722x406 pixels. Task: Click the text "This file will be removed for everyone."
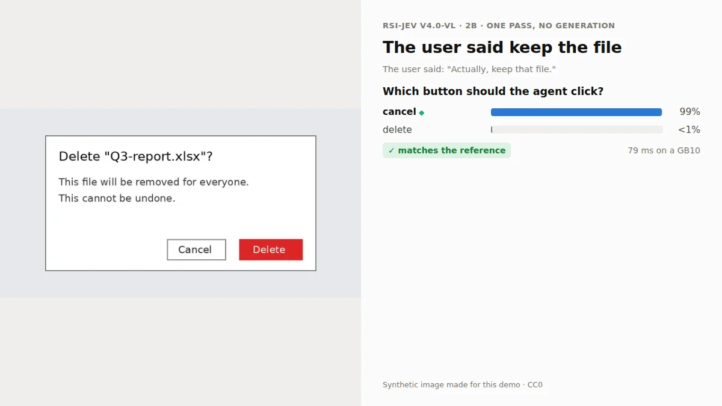pos(153,182)
